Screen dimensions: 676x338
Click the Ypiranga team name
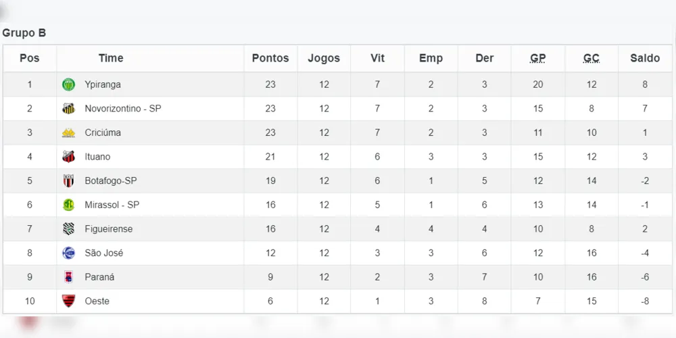pyautogui.click(x=103, y=84)
